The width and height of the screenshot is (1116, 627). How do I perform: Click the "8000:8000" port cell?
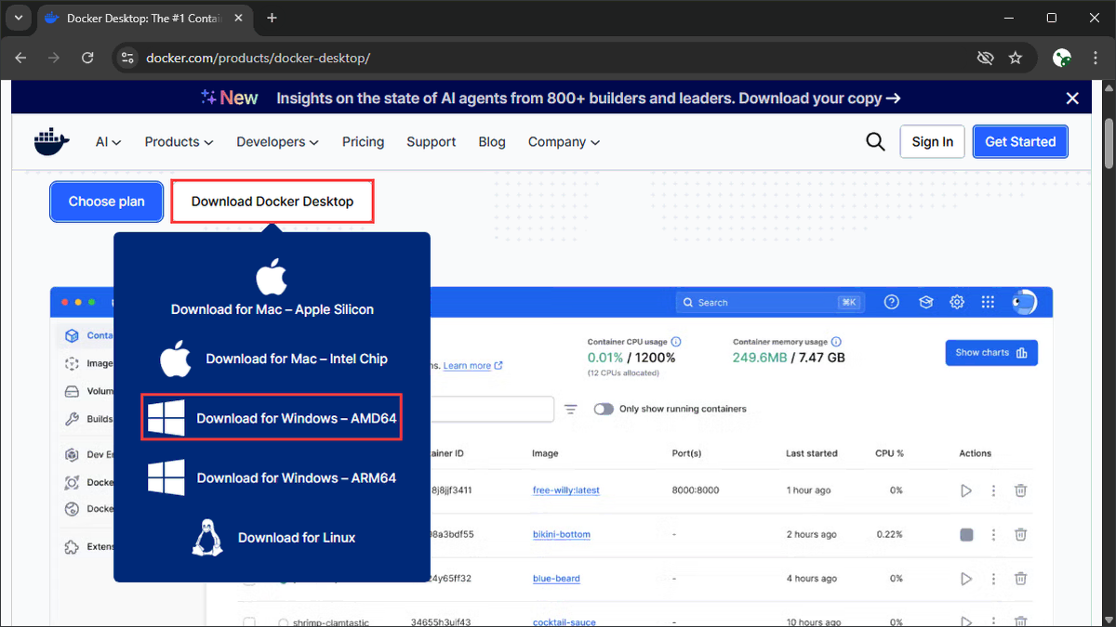pos(696,490)
